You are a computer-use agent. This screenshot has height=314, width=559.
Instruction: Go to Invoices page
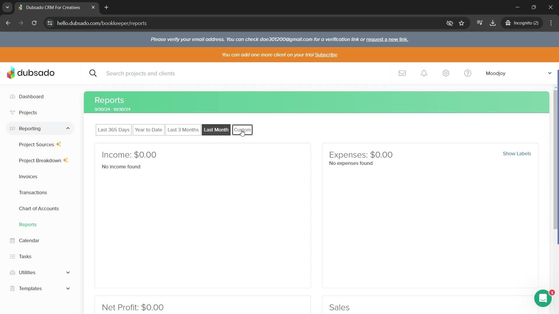point(28,176)
